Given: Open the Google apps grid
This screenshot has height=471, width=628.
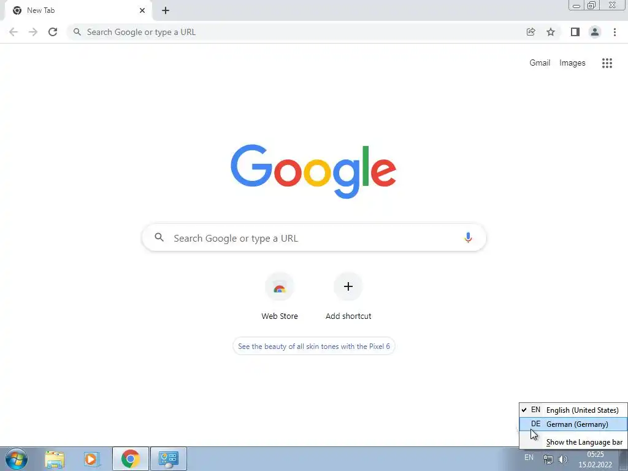Looking at the screenshot, I should pyautogui.click(x=607, y=63).
